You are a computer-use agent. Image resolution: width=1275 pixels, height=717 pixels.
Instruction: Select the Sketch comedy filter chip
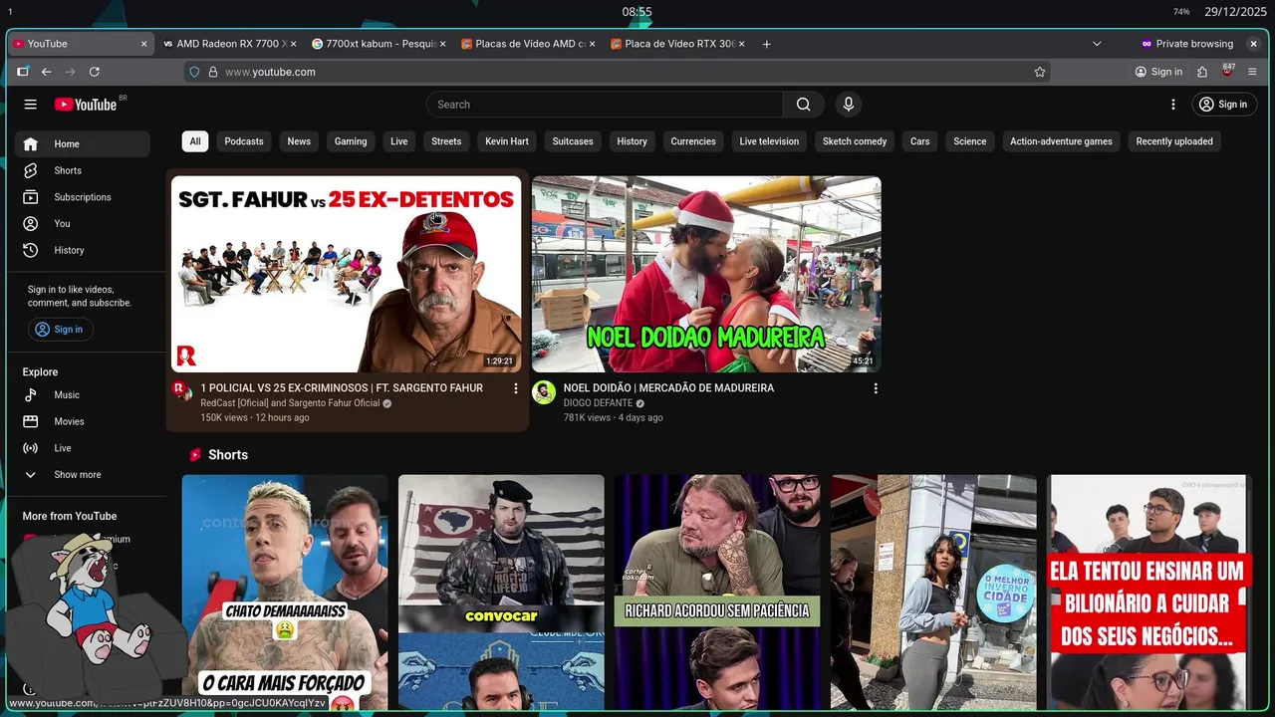(855, 141)
